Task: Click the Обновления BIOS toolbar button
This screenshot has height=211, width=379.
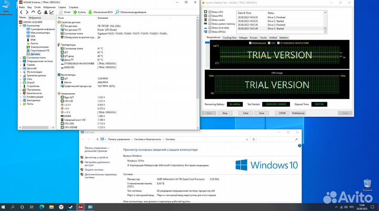Action: click(x=101, y=12)
